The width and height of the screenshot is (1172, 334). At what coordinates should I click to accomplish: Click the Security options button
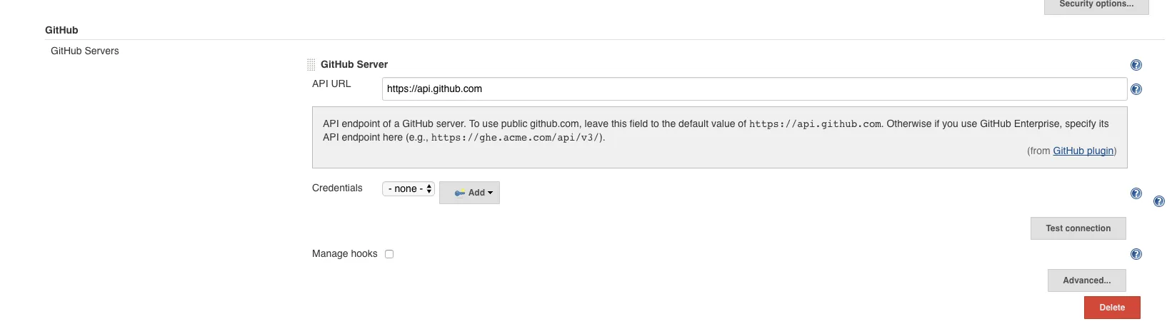point(1096,6)
